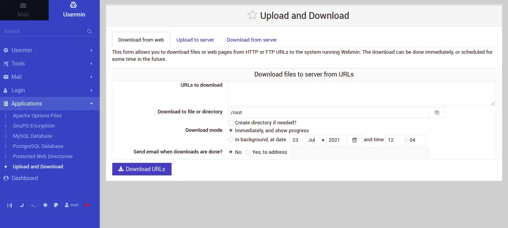Open Protected Web Directories module
This screenshot has height=228, width=508.
point(43,157)
